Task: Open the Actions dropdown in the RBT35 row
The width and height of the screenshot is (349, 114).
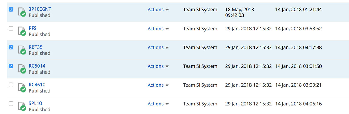Action: (158, 47)
